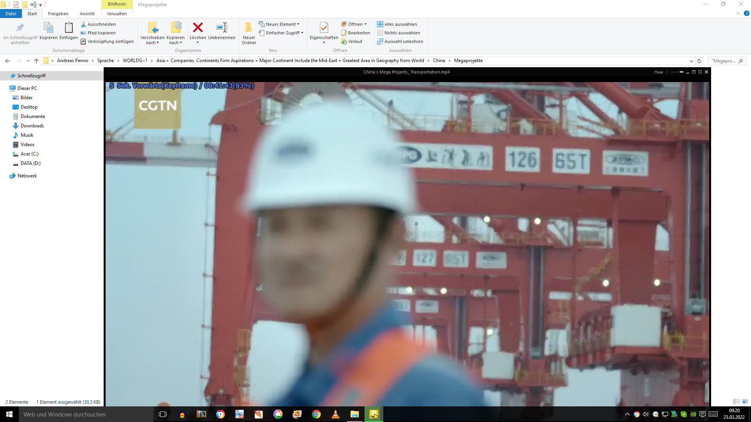Image resolution: width=751 pixels, height=422 pixels.
Task: Switch to the Ansicht ribbon tab
Action: [x=87, y=14]
